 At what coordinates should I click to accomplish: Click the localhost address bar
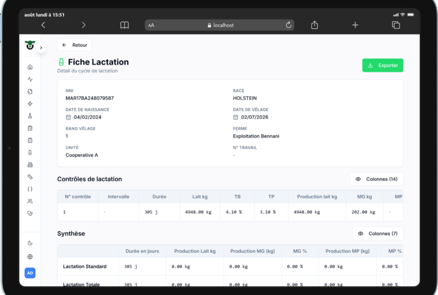[219, 25]
